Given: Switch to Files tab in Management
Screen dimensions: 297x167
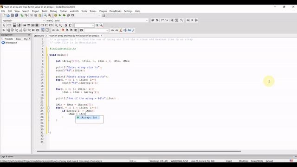Looking at the screenshot, I should [19, 39].
